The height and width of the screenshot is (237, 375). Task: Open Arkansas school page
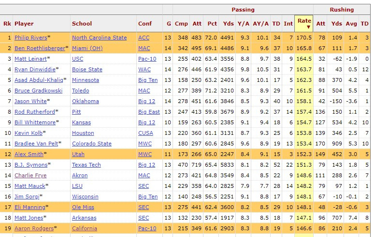point(84,218)
